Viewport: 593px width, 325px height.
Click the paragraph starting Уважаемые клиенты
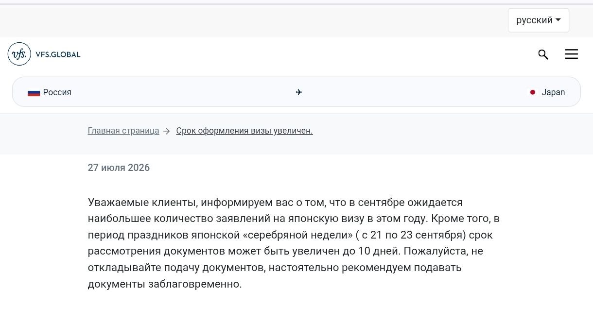point(294,243)
